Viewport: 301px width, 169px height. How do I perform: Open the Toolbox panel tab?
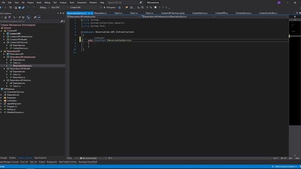click(x=12, y=158)
